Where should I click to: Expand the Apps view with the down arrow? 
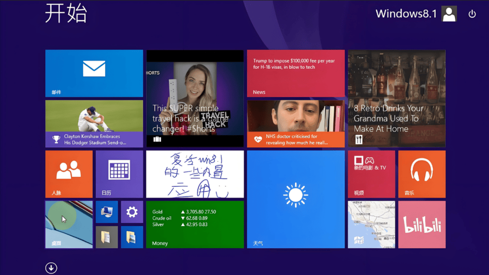51,268
